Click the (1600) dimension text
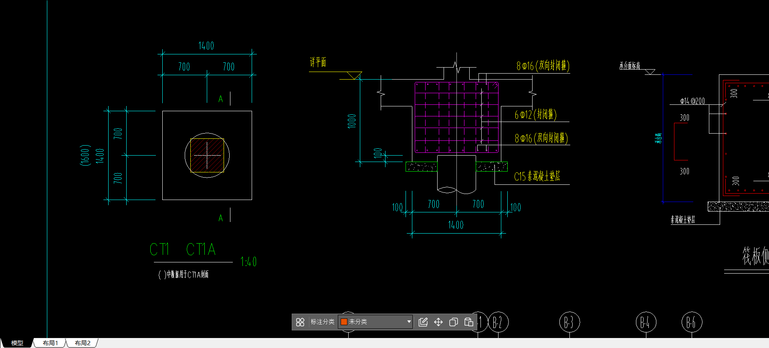 coord(85,155)
